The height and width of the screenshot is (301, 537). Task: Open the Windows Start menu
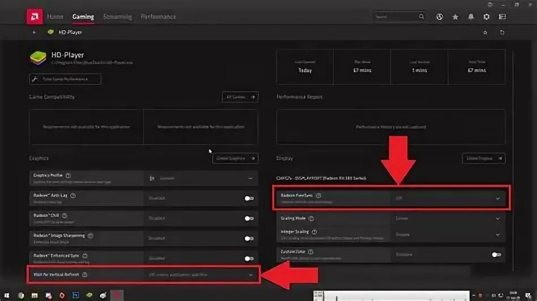6,295
